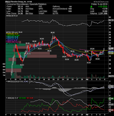Viewport: 114px width, 116px height.
Task: Click the Low value 34.76
Action: tap(20, 11)
